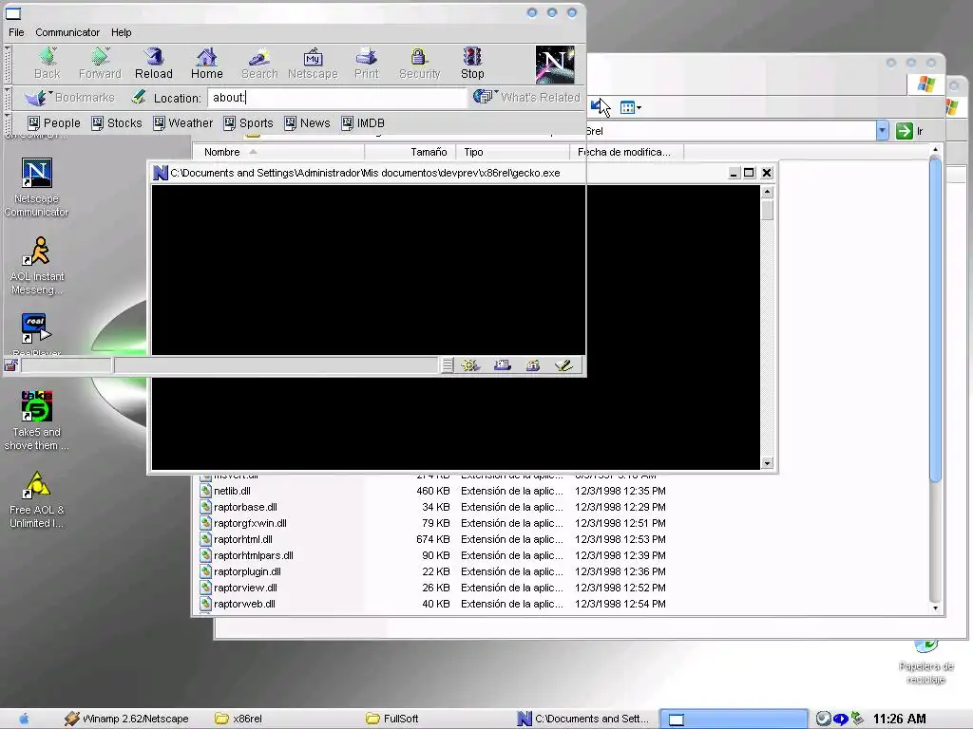Sort files by the Nombre column

[278, 152]
